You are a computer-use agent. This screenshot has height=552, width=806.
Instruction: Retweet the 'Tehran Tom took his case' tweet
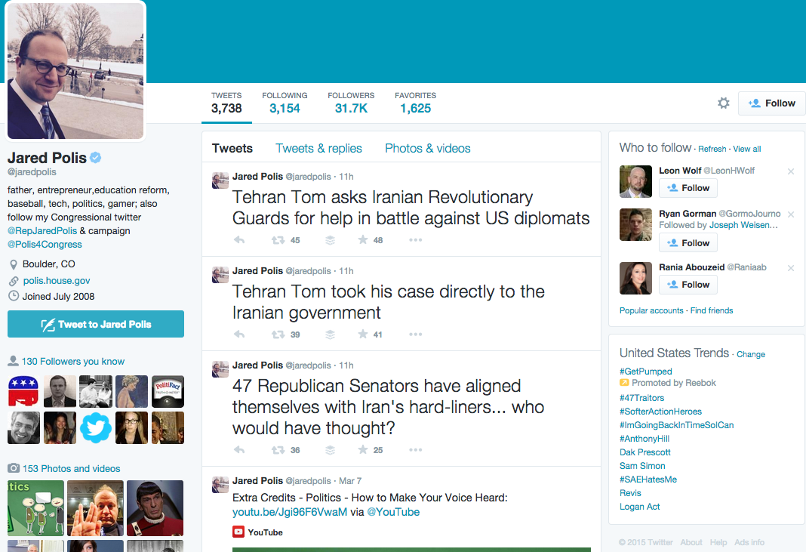278,335
